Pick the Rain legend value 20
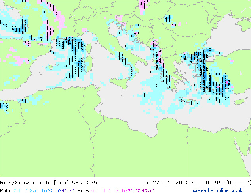This screenshot has height=194, width=251. point(51,191)
